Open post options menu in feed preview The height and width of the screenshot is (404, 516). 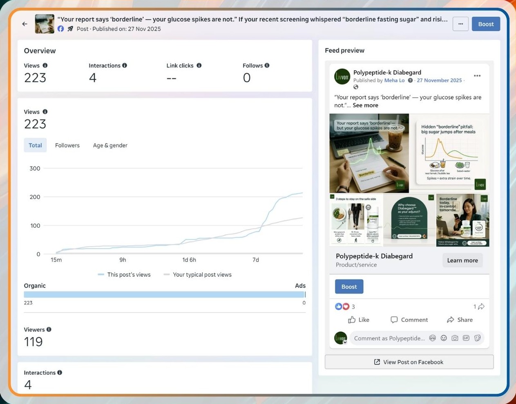(x=477, y=76)
